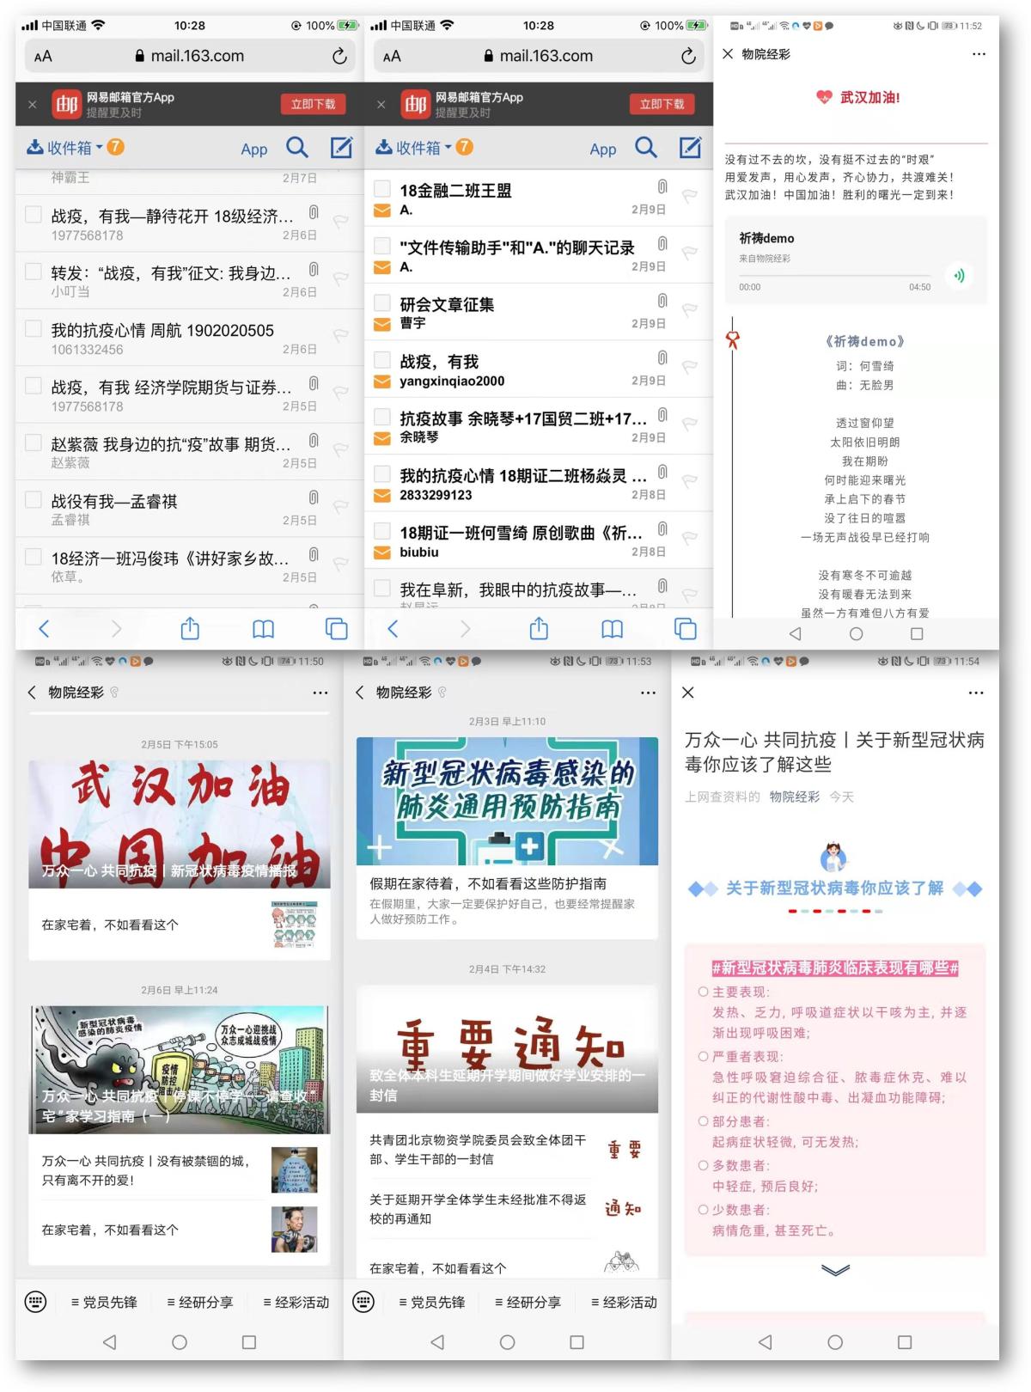
Task: Check the 研会文章征集 email checkbox
Action: [x=382, y=302]
